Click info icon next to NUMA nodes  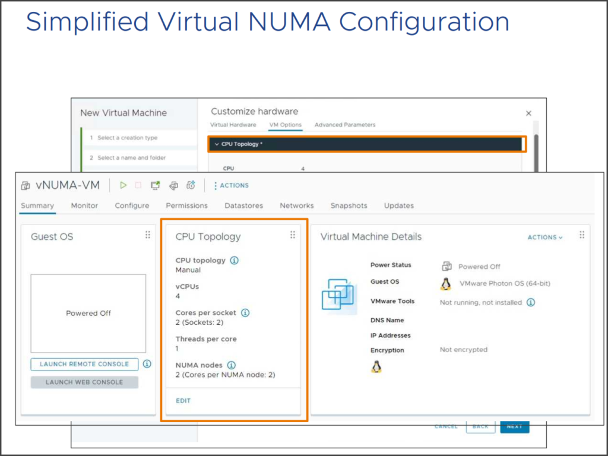232,365
